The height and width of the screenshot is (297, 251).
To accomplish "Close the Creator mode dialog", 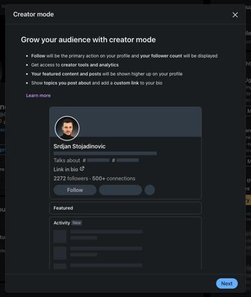I will coord(235,15).
